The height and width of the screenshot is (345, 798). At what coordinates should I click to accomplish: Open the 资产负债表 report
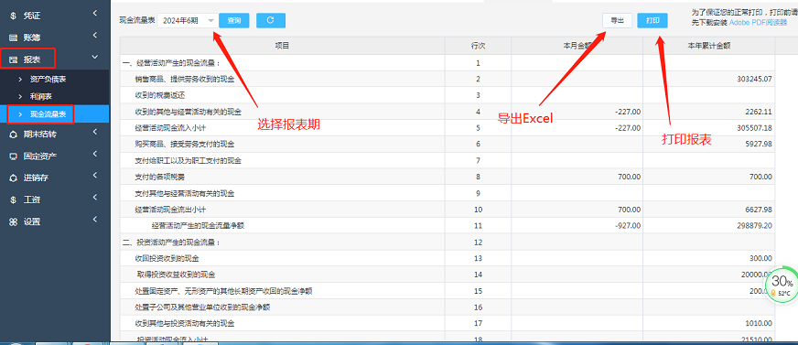[x=48, y=80]
